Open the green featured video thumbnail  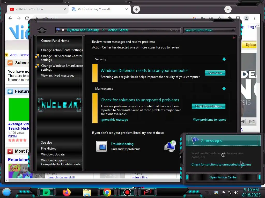click(19, 109)
